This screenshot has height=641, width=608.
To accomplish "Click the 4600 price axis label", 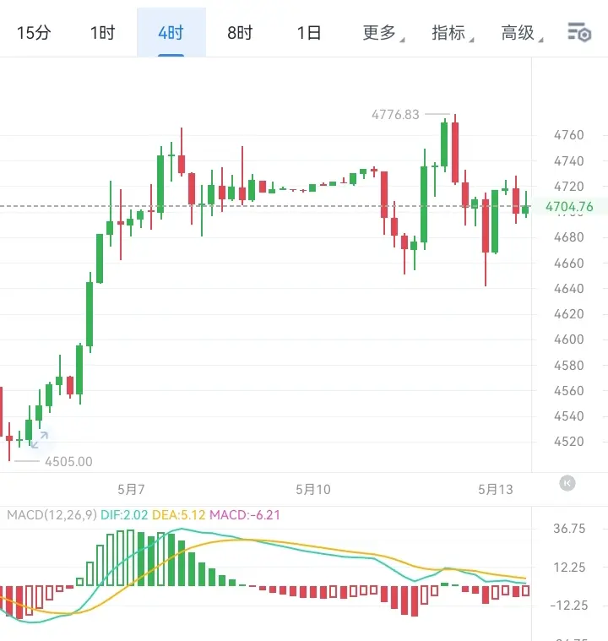I will (x=569, y=340).
